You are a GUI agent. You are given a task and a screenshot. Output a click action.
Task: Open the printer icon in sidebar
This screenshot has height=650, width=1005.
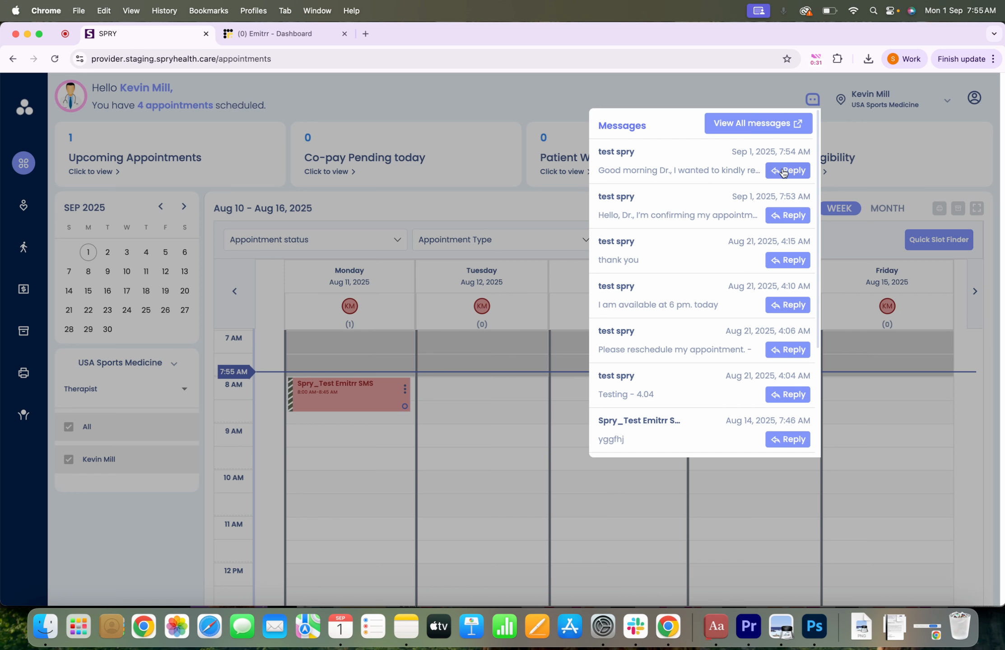tap(23, 373)
